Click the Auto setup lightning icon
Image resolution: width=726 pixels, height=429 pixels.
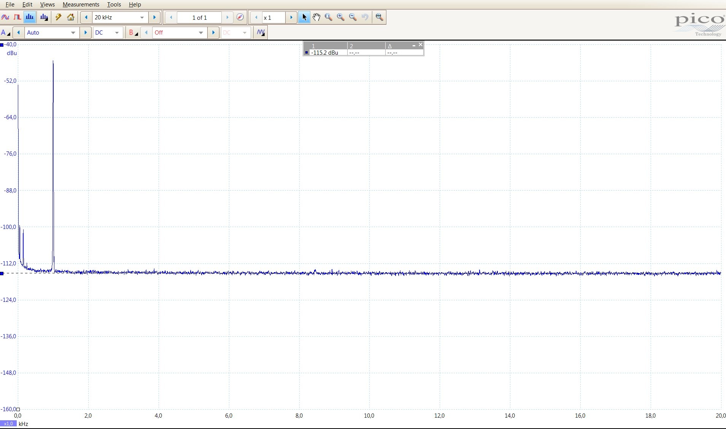pyautogui.click(x=59, y=17)
